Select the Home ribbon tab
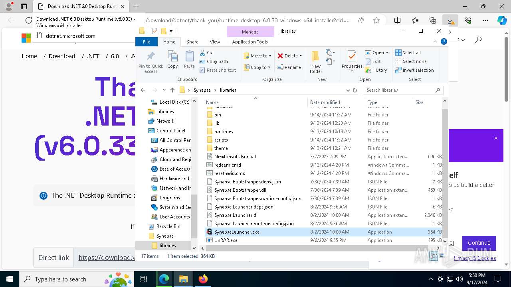This screenshot has height=287, width=511. click(x=169, y=42)
